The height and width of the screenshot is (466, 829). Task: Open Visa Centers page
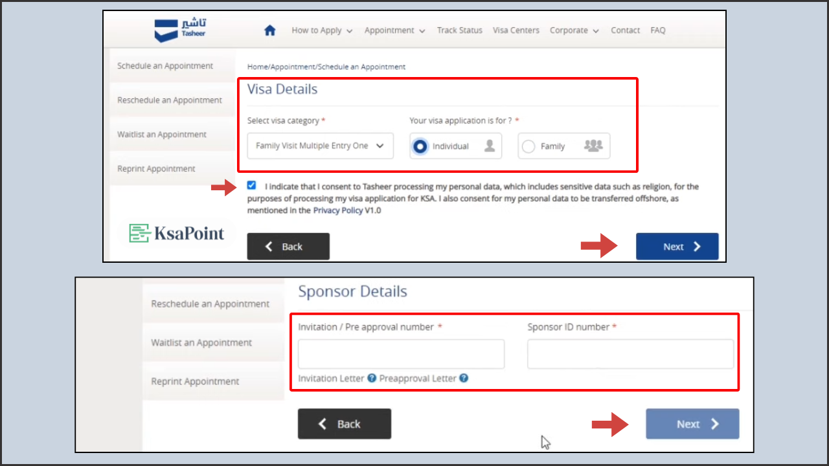pyautogui.click(x=516, y=30)
